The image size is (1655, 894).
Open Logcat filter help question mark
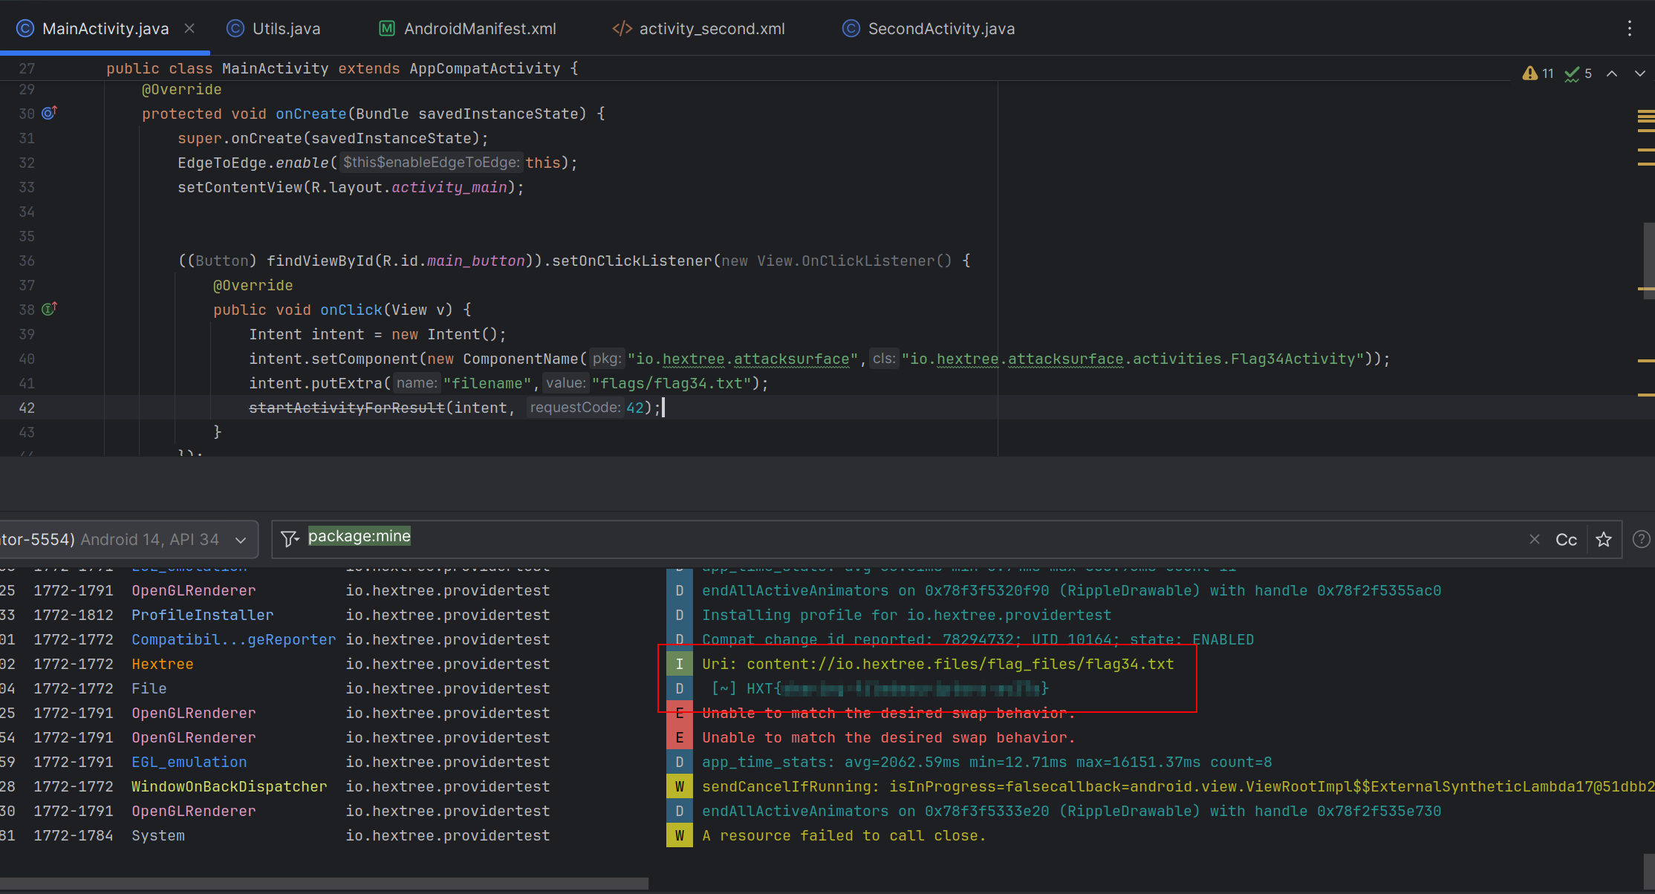[x=1642, y=540]
